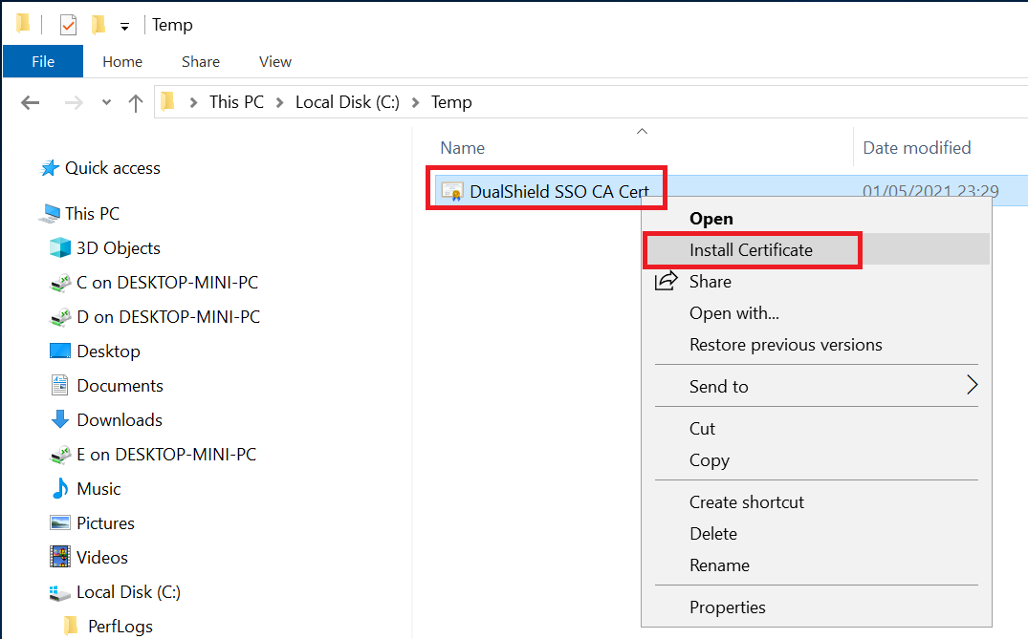
Task: Expand the recent locations dropdown arrow
Action: (106, 102)
